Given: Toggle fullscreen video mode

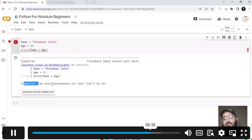Looking at the screenshot, I should click(x=244, y=133).
